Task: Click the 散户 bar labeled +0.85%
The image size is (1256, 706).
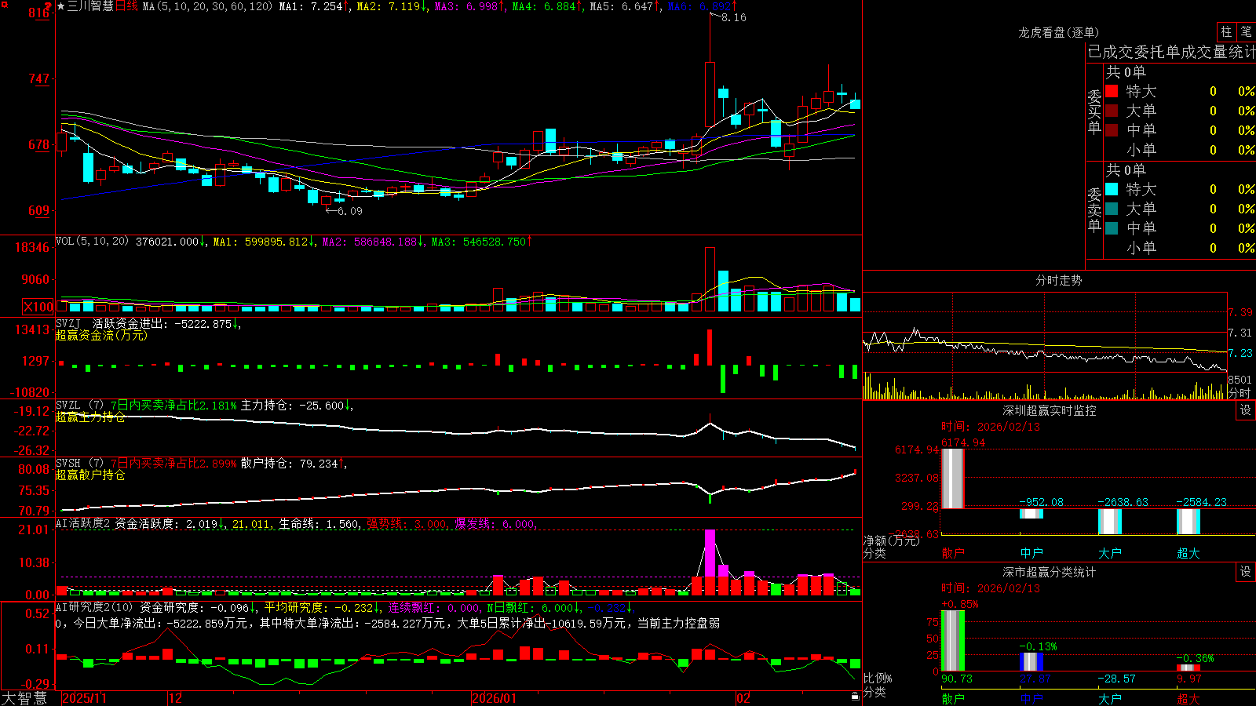Action: pos(952,641)
